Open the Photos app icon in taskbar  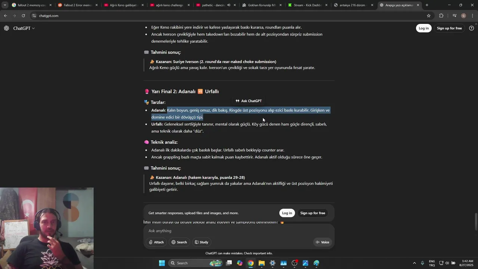tap(305, 263)
